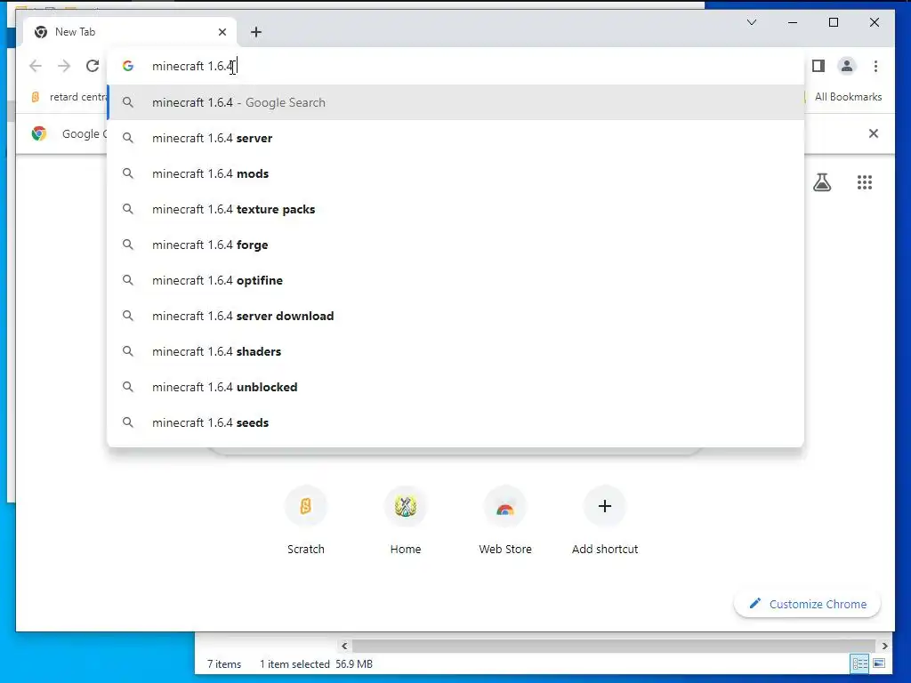Click the File Explorer scroll right arrow
The height and width of the screenshot is (683, 911).
884,646
